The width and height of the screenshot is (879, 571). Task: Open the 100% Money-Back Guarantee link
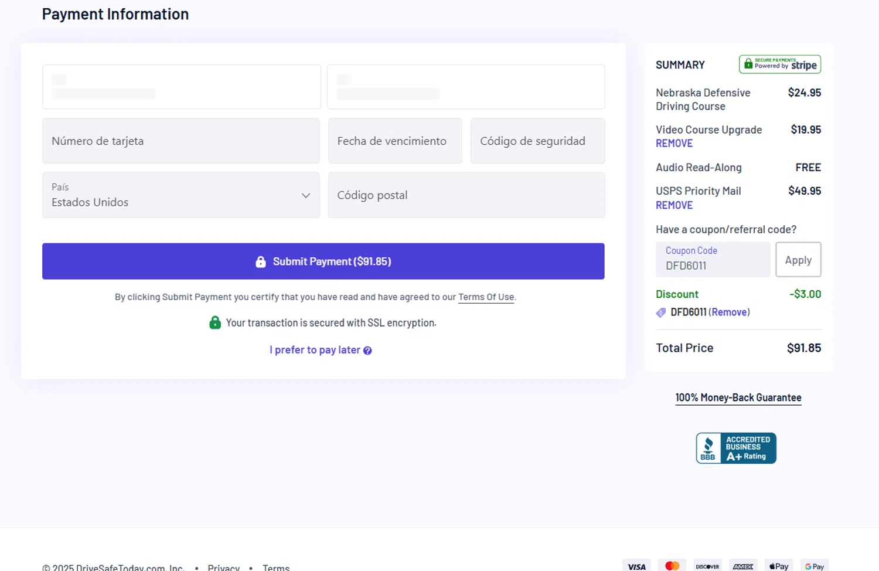click(738, 397)
